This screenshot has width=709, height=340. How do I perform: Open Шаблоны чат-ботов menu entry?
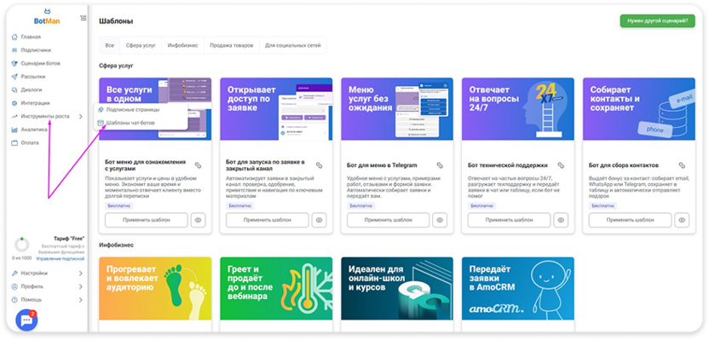tap(141, 123)
